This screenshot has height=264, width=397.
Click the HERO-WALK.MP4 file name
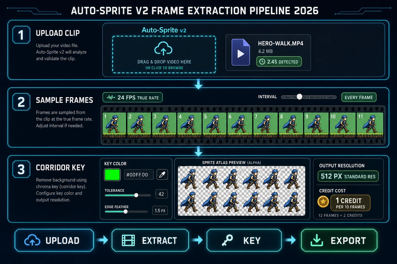point(281,43)
